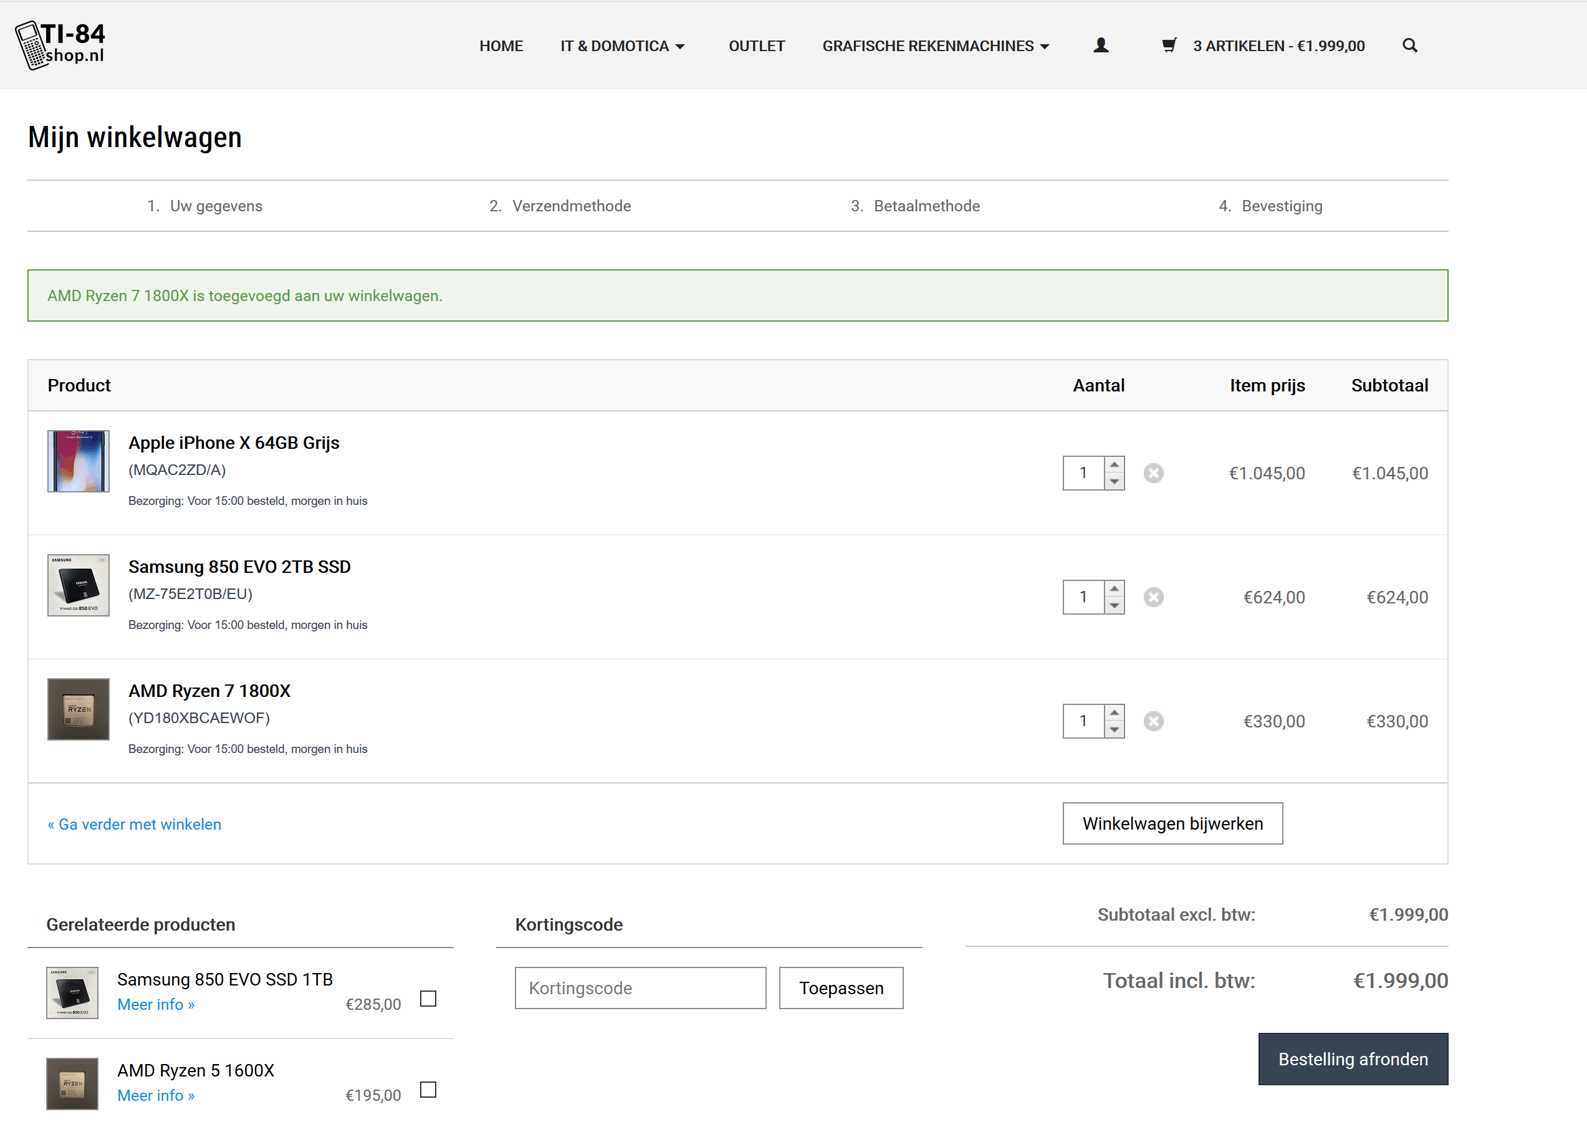Click Bestelling afronden to checkout

point(1353,1059)
